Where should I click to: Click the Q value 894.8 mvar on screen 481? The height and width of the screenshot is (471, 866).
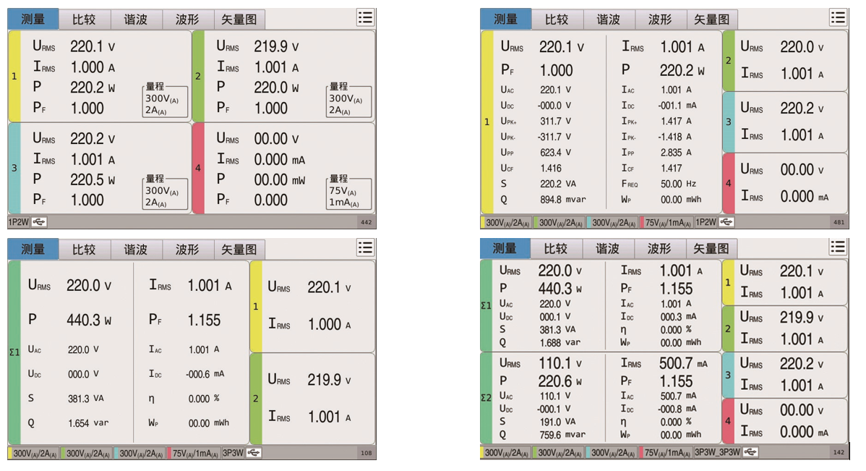[563, 200]
